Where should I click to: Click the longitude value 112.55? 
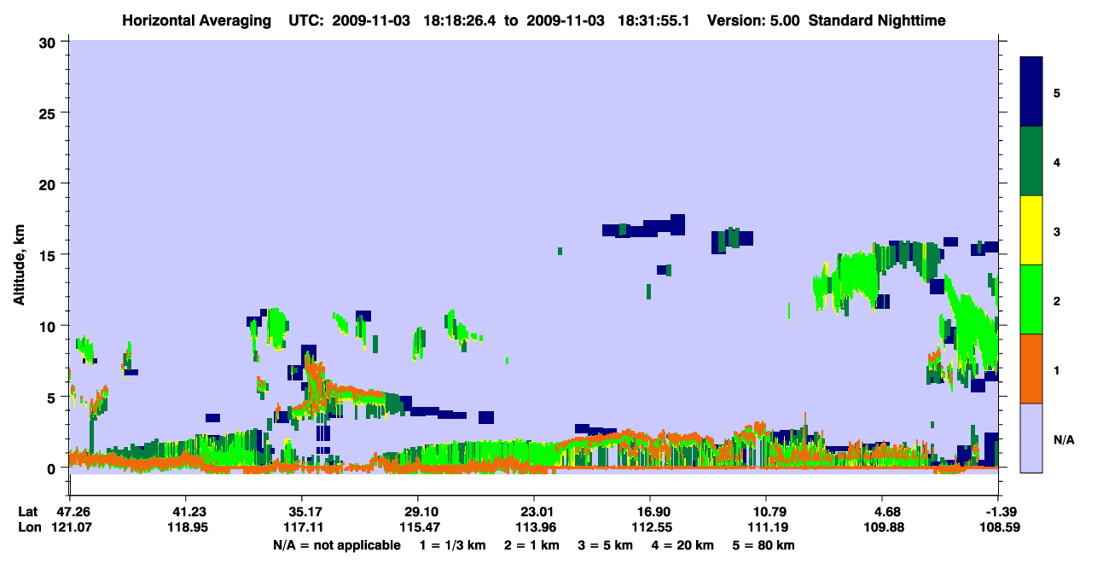650,527
